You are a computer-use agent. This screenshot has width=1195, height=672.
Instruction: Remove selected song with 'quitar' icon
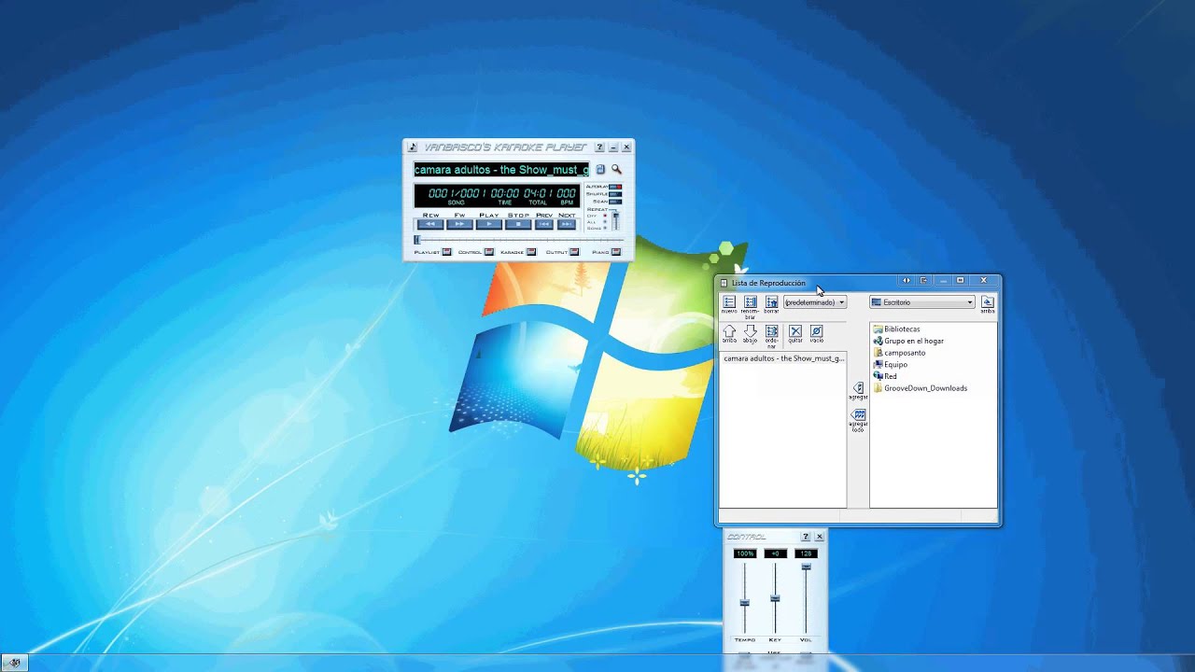click(795, 331)
